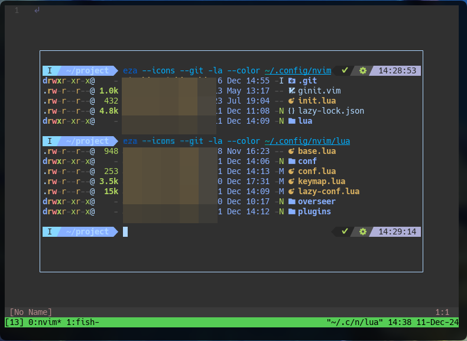Viewport: 467px width, 341px height.
Task: Click the lua icon beside lazy-conf.lua
Action: [291, 192]
